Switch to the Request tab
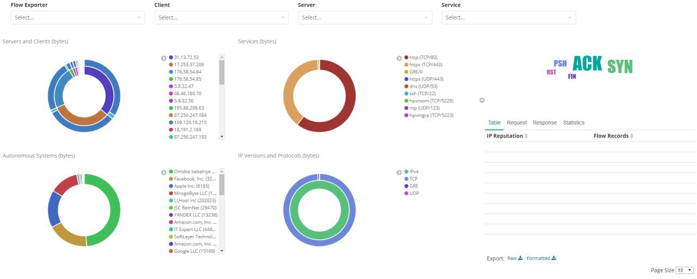 point(517,123)
